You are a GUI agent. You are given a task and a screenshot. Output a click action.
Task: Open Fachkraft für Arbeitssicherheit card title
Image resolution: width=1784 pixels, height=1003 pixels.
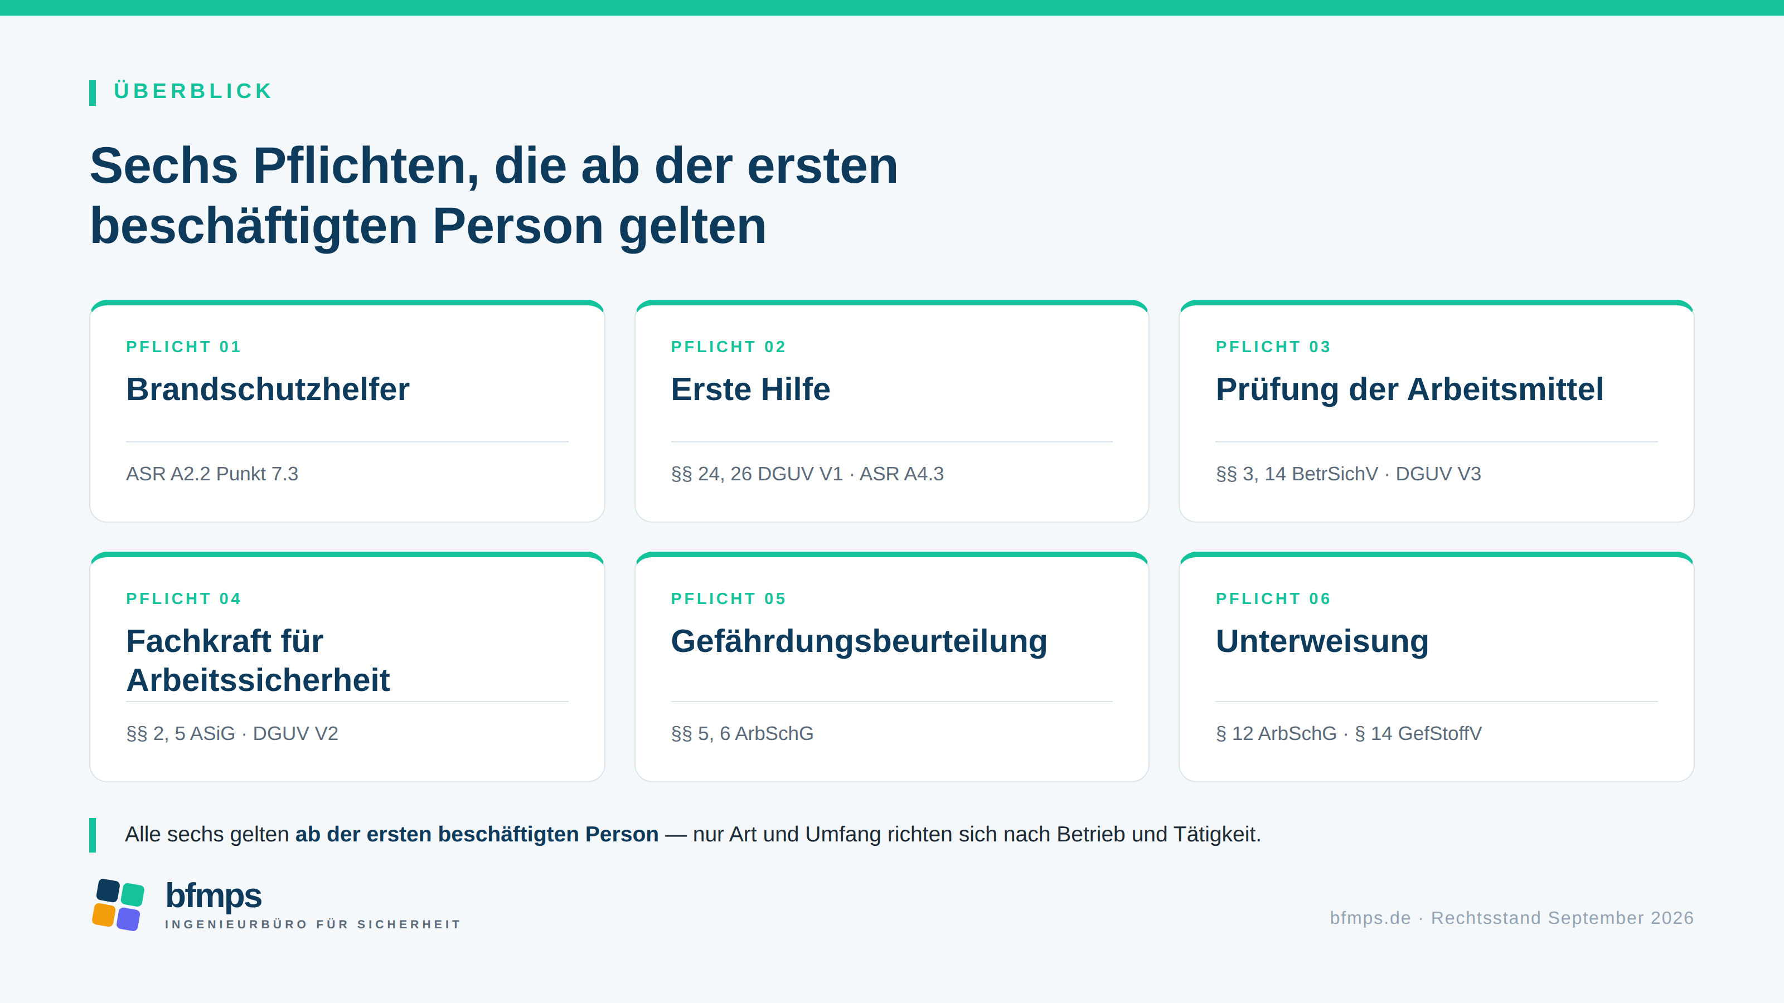pyautogui.click(x=258, y=660)
